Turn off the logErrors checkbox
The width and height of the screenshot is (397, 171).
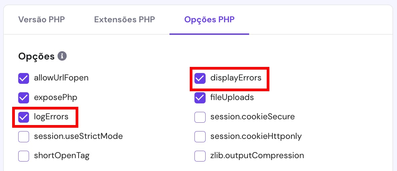(24, 117)
